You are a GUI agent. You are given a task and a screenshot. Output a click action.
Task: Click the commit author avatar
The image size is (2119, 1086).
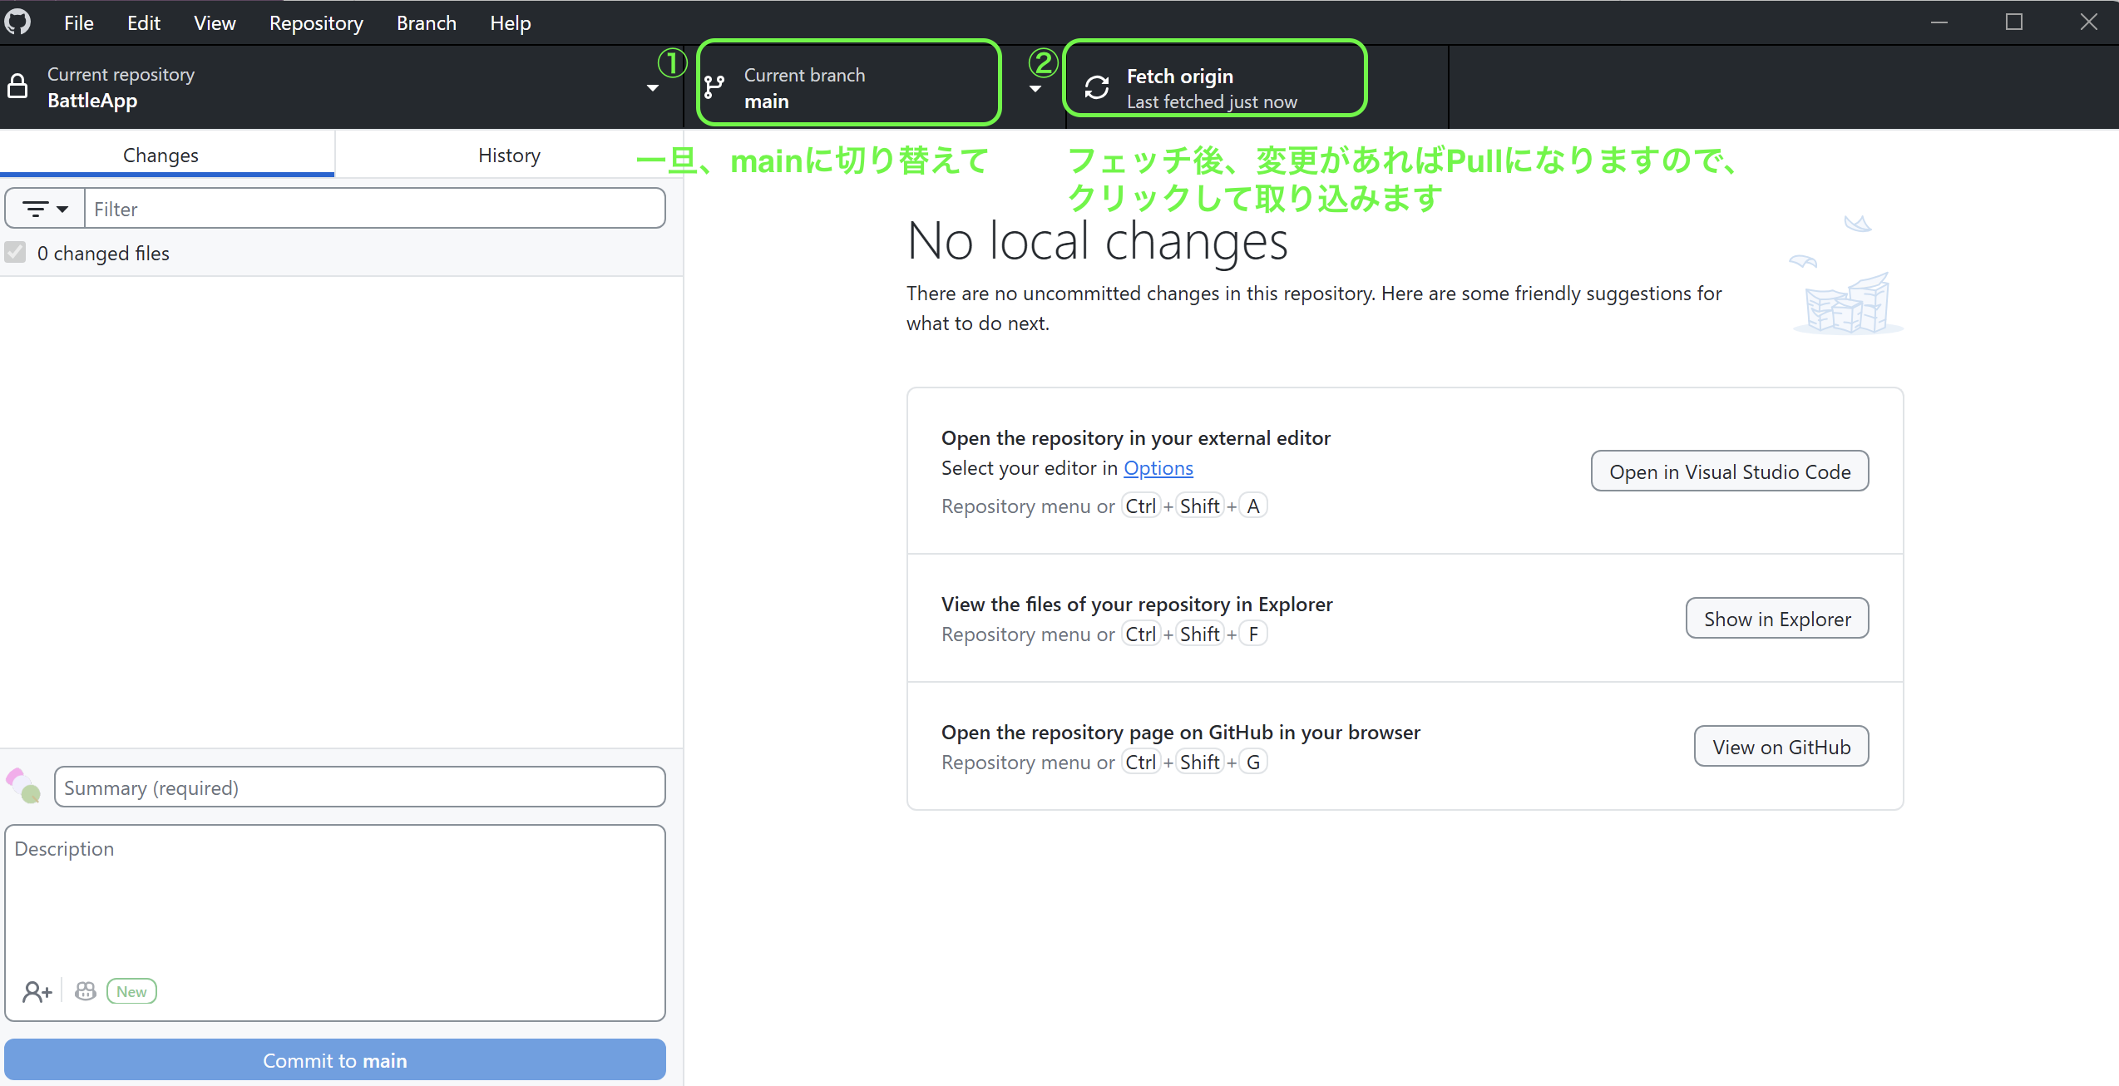[x=23, y=786]
